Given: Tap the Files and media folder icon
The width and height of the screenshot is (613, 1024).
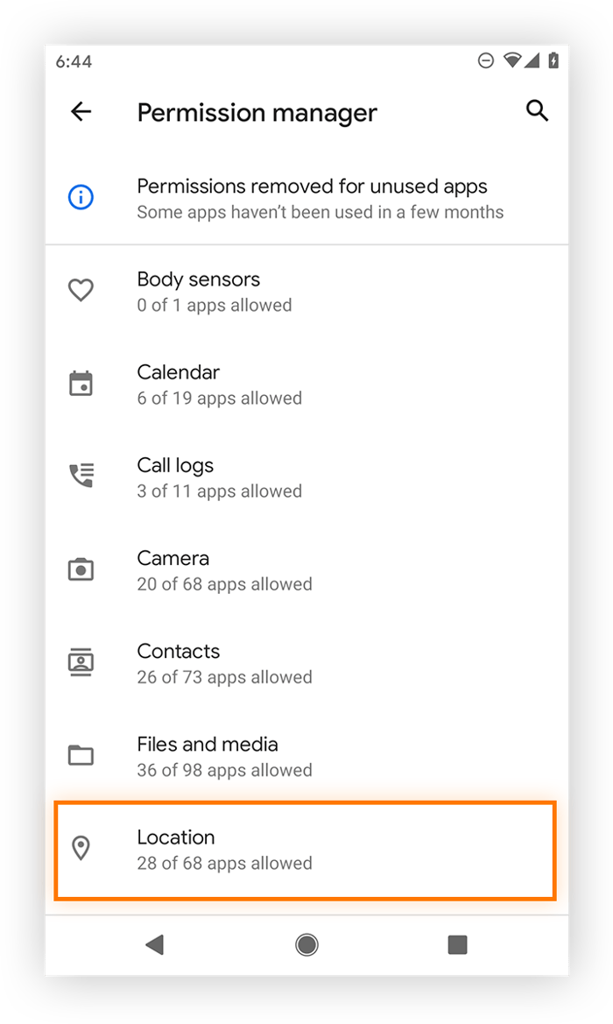Looking at the screenshot, I should coord(81,755).
